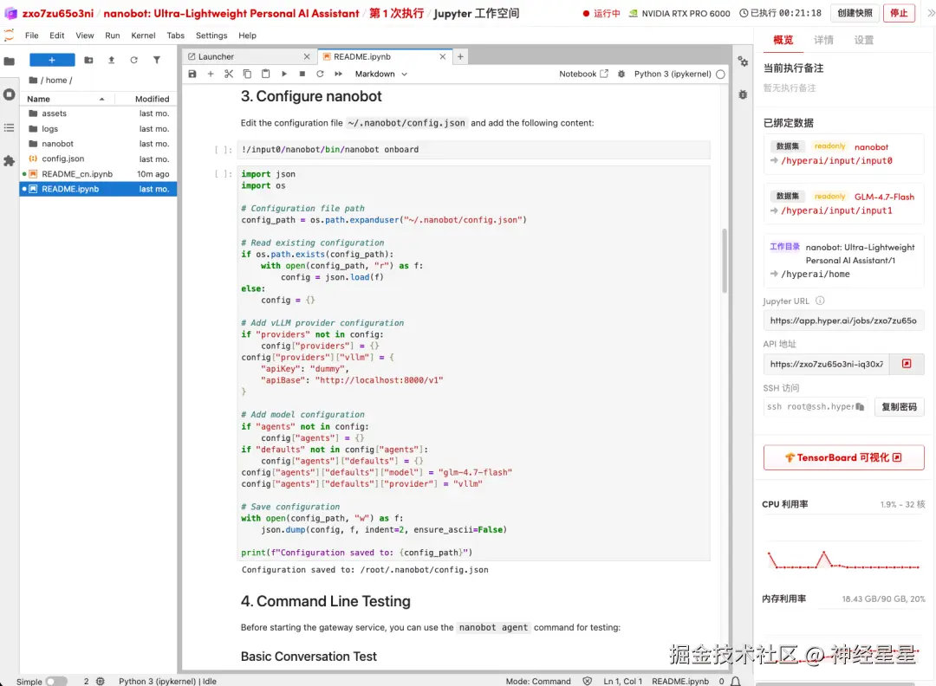
Task: Switch to the 设置 tab
Action: coord(863,40)
